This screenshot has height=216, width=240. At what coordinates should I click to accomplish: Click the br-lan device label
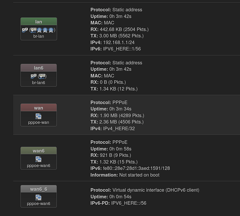pyautogui.click(x=38, y=36)
